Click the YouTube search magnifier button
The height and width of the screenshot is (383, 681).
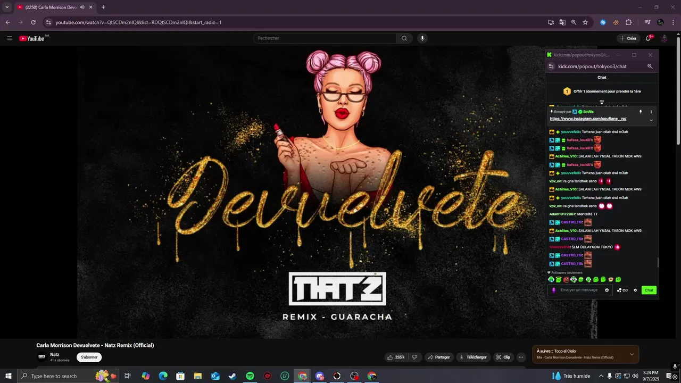coord(404,38)
